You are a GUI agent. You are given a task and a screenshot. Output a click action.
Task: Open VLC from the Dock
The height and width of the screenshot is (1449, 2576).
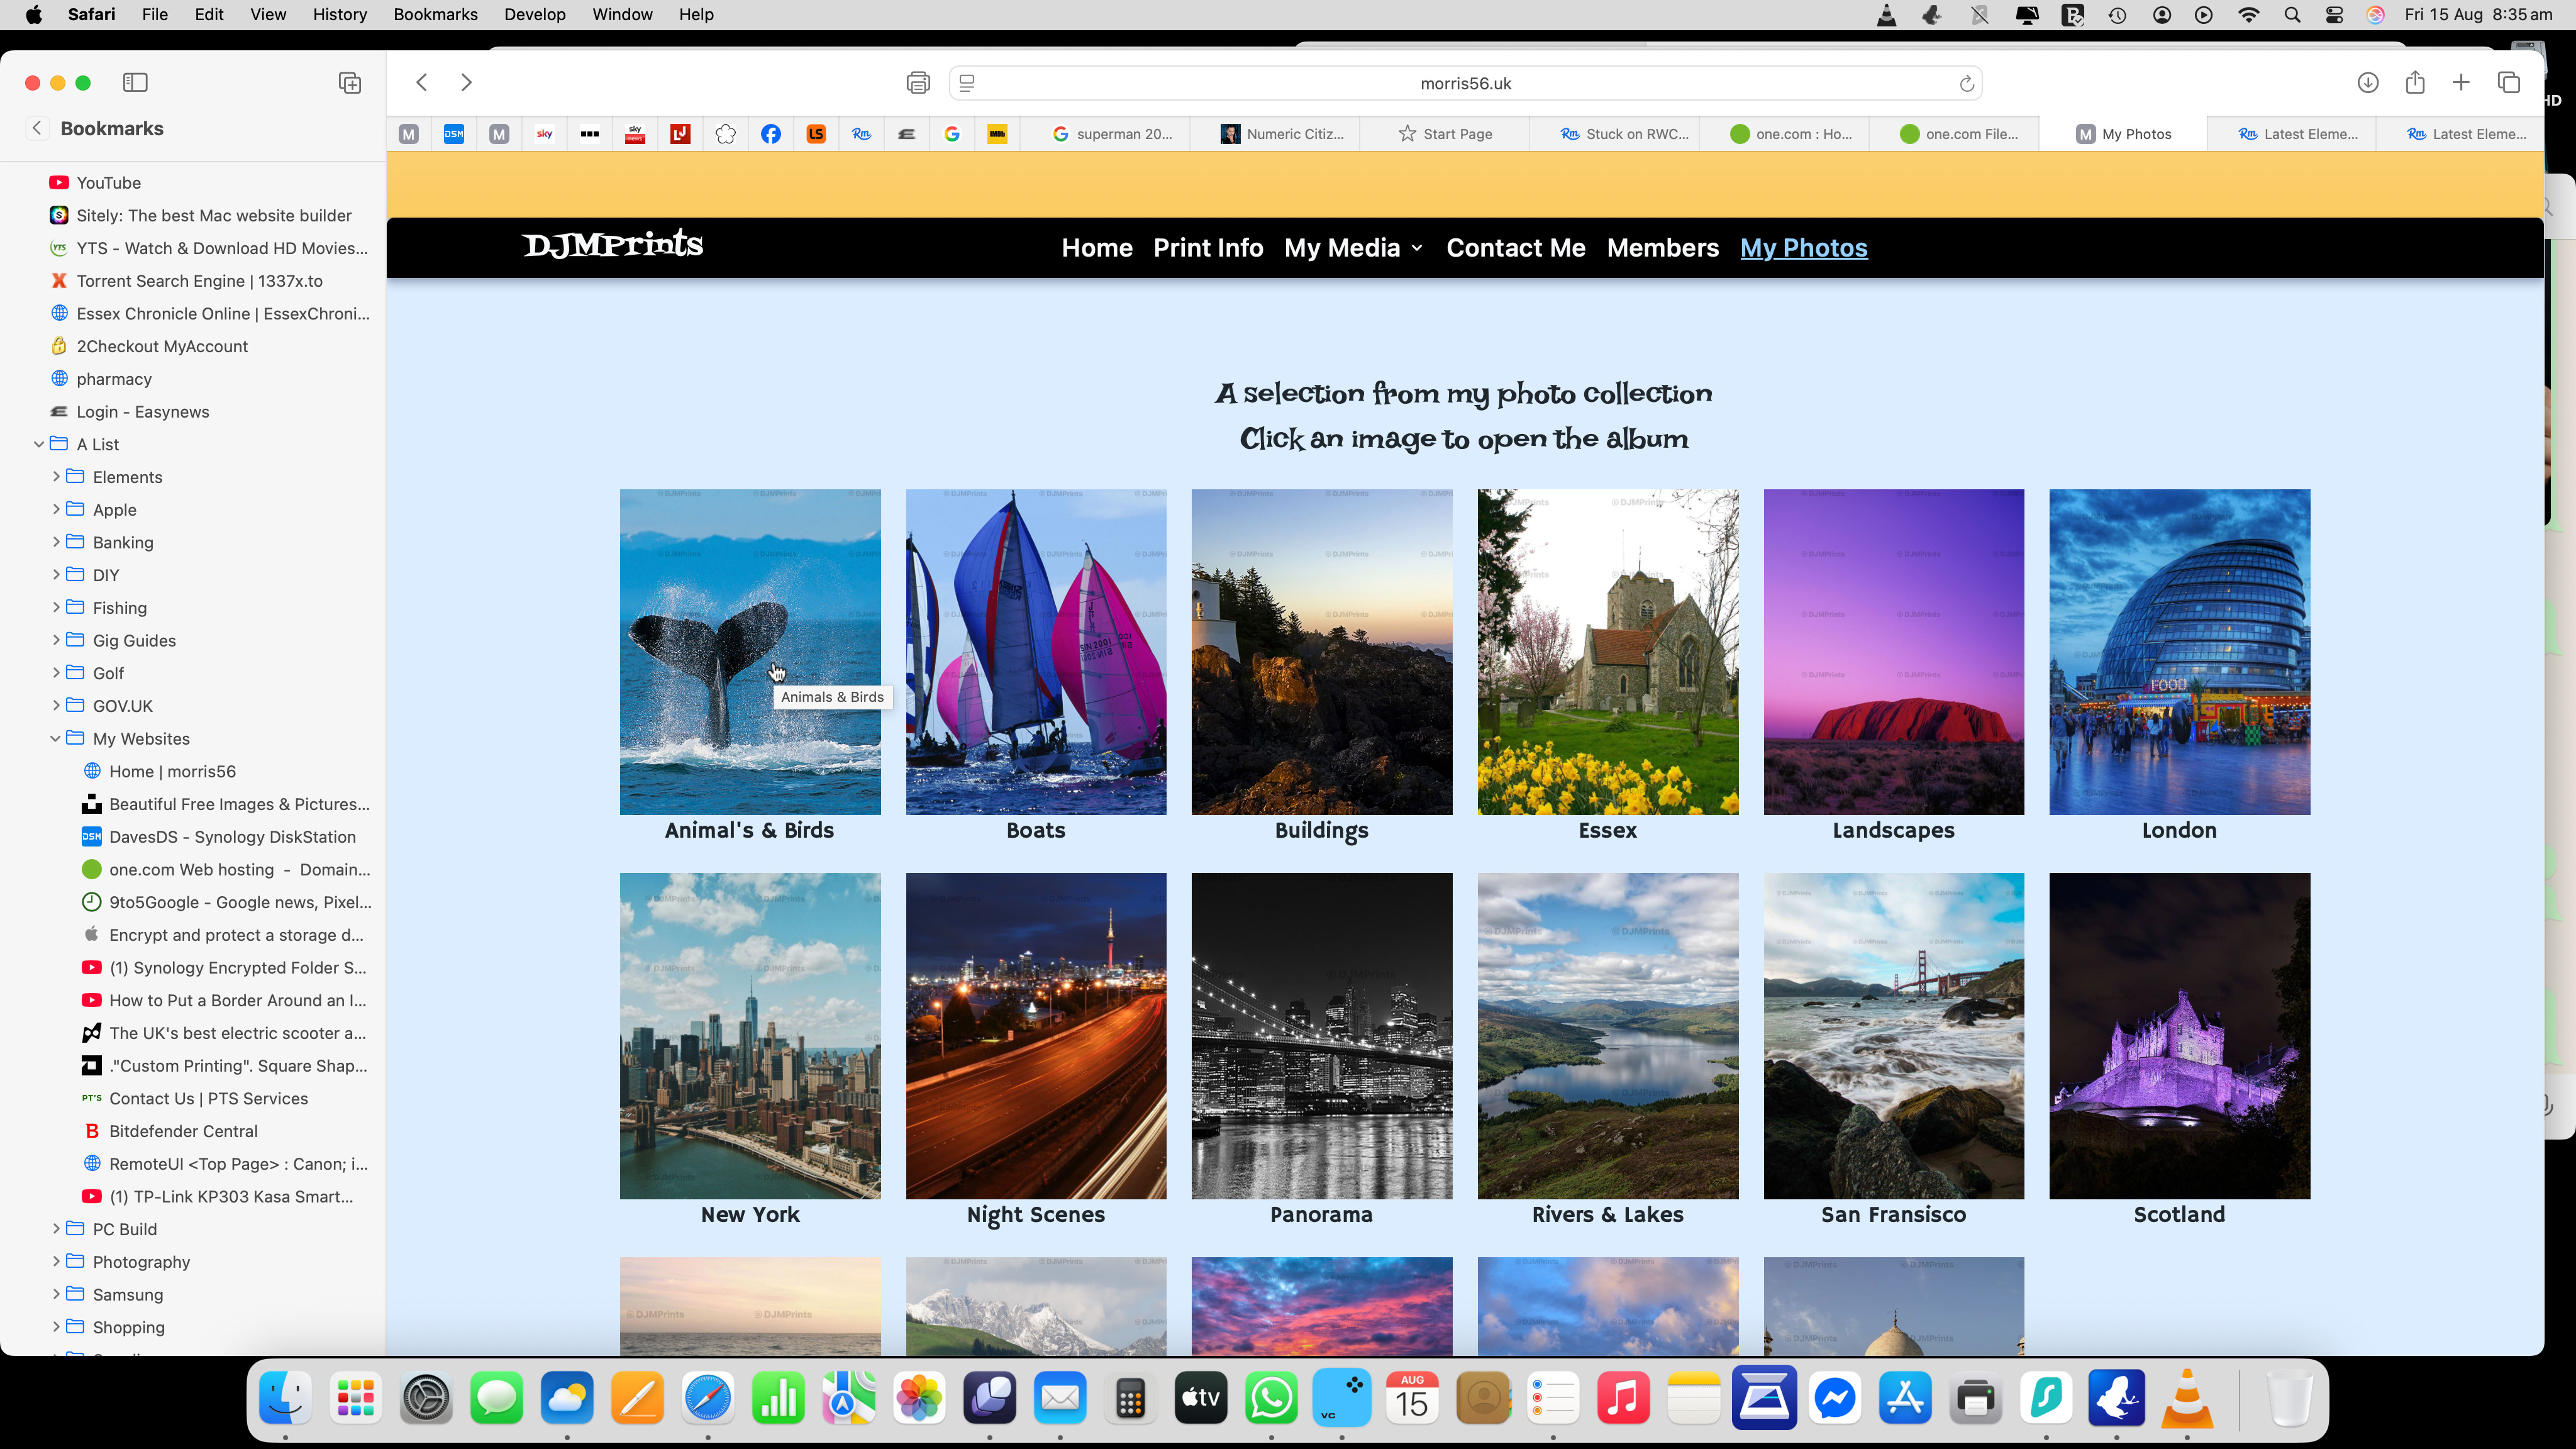pos(2187,1398)
